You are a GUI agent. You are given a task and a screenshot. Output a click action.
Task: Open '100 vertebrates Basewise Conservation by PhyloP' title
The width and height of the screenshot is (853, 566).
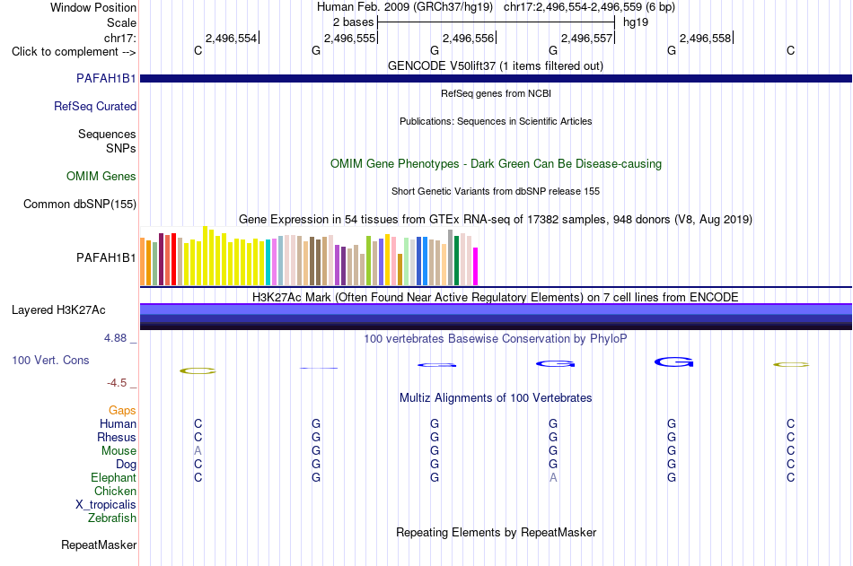(496, 339)
